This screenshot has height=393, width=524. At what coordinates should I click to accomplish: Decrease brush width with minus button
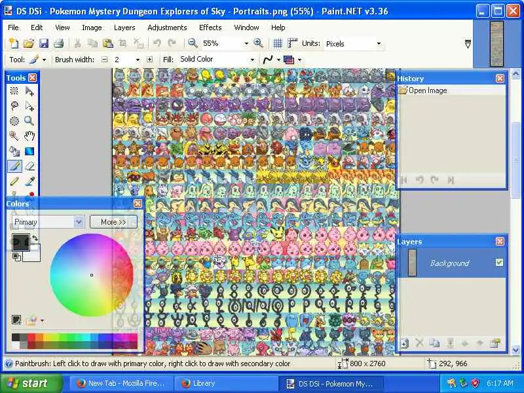104,60
